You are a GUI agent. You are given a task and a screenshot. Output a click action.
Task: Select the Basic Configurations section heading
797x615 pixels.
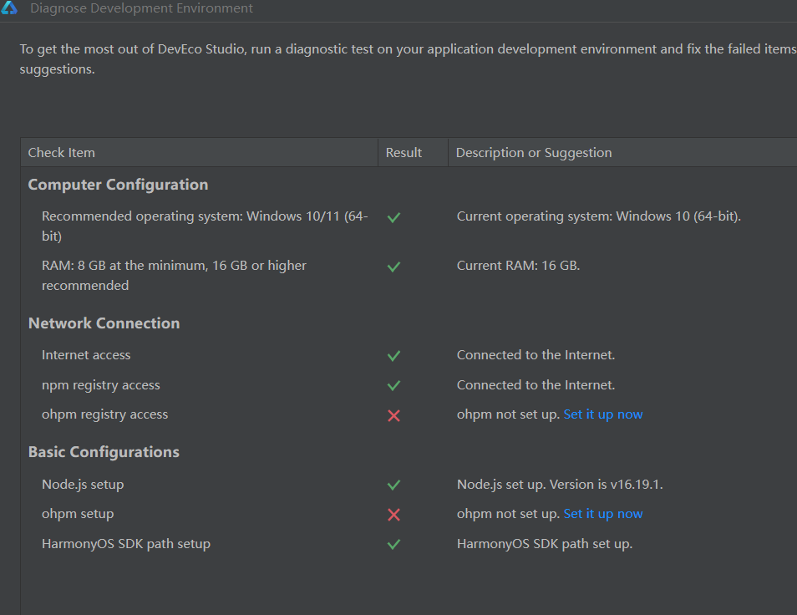point(104,452)
